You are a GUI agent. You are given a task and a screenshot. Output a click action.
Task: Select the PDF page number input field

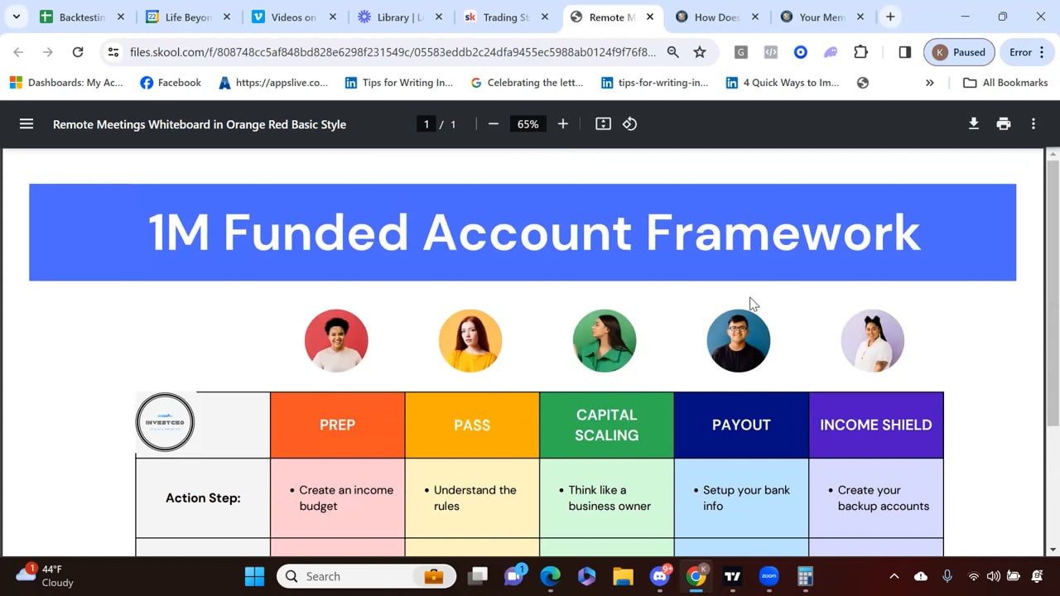click(426, 124)
